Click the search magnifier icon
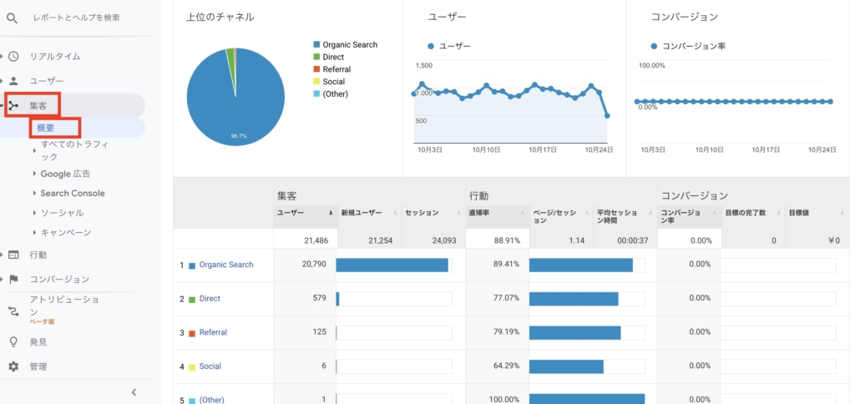 coord(12,18)
